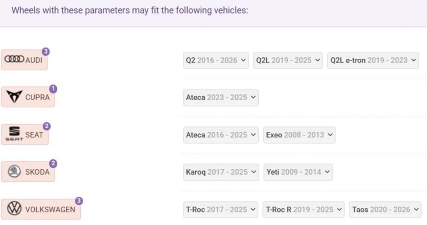Expand the Q2L e-tron 2019 - 2023 dropdown
This screenshot has height=225, width=427.
coord(373,60)
